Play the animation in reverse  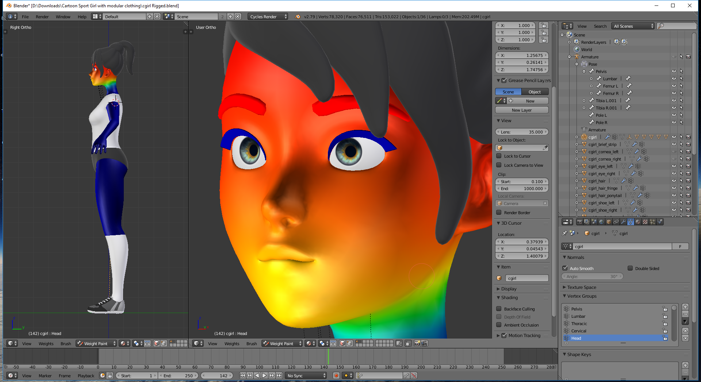[257, 375]
